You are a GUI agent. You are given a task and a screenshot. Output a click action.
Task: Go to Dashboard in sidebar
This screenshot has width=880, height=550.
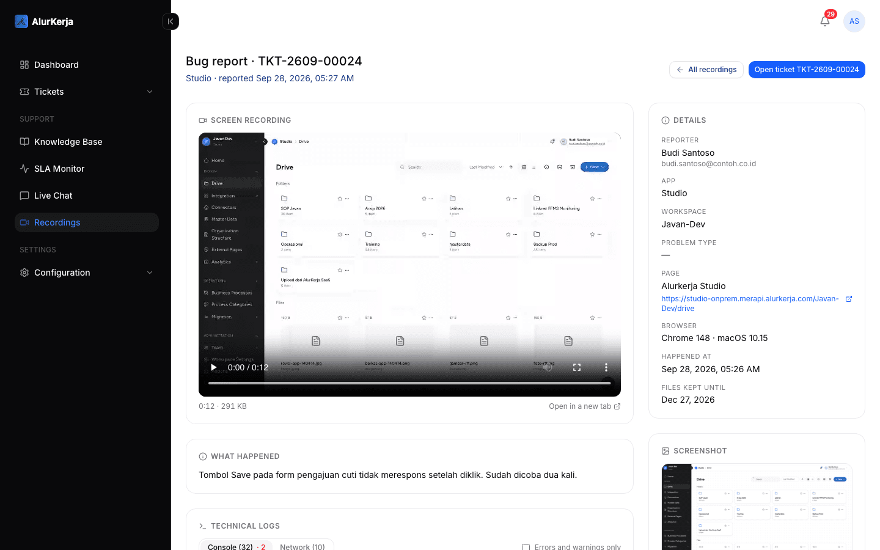coord(87,65)
